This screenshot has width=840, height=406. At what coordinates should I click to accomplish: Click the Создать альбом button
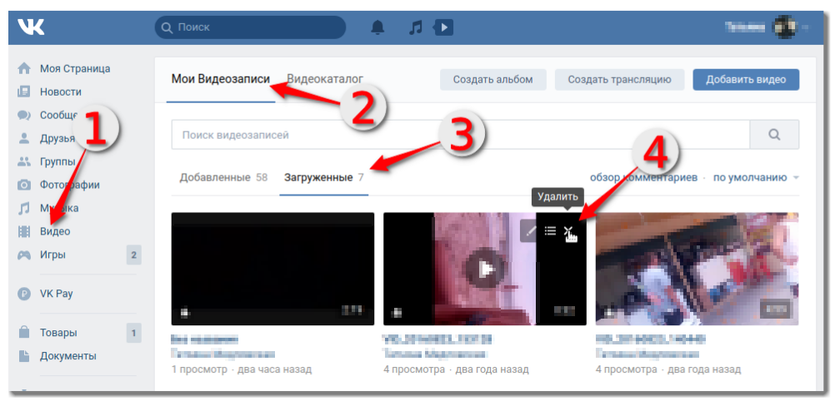(492, 80)
